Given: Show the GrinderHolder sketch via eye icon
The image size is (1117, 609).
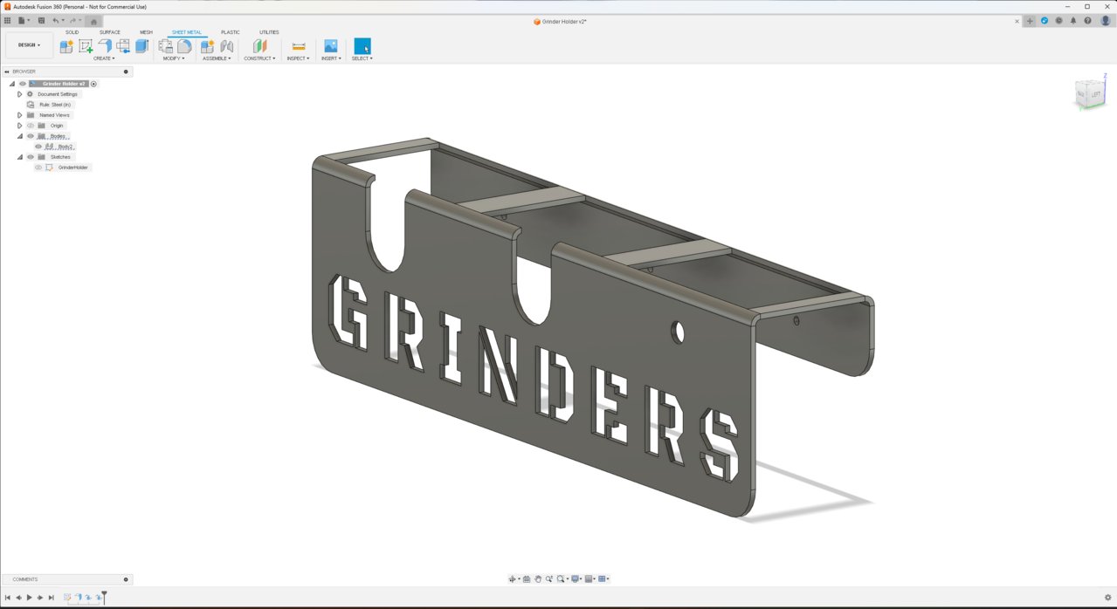Looking at the screenshot, I should [x=38, y=168].
